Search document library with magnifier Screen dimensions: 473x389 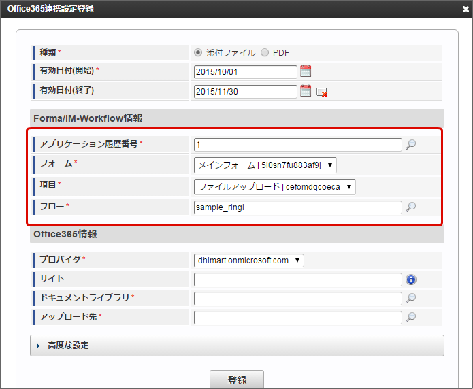(x=410, y=299)
